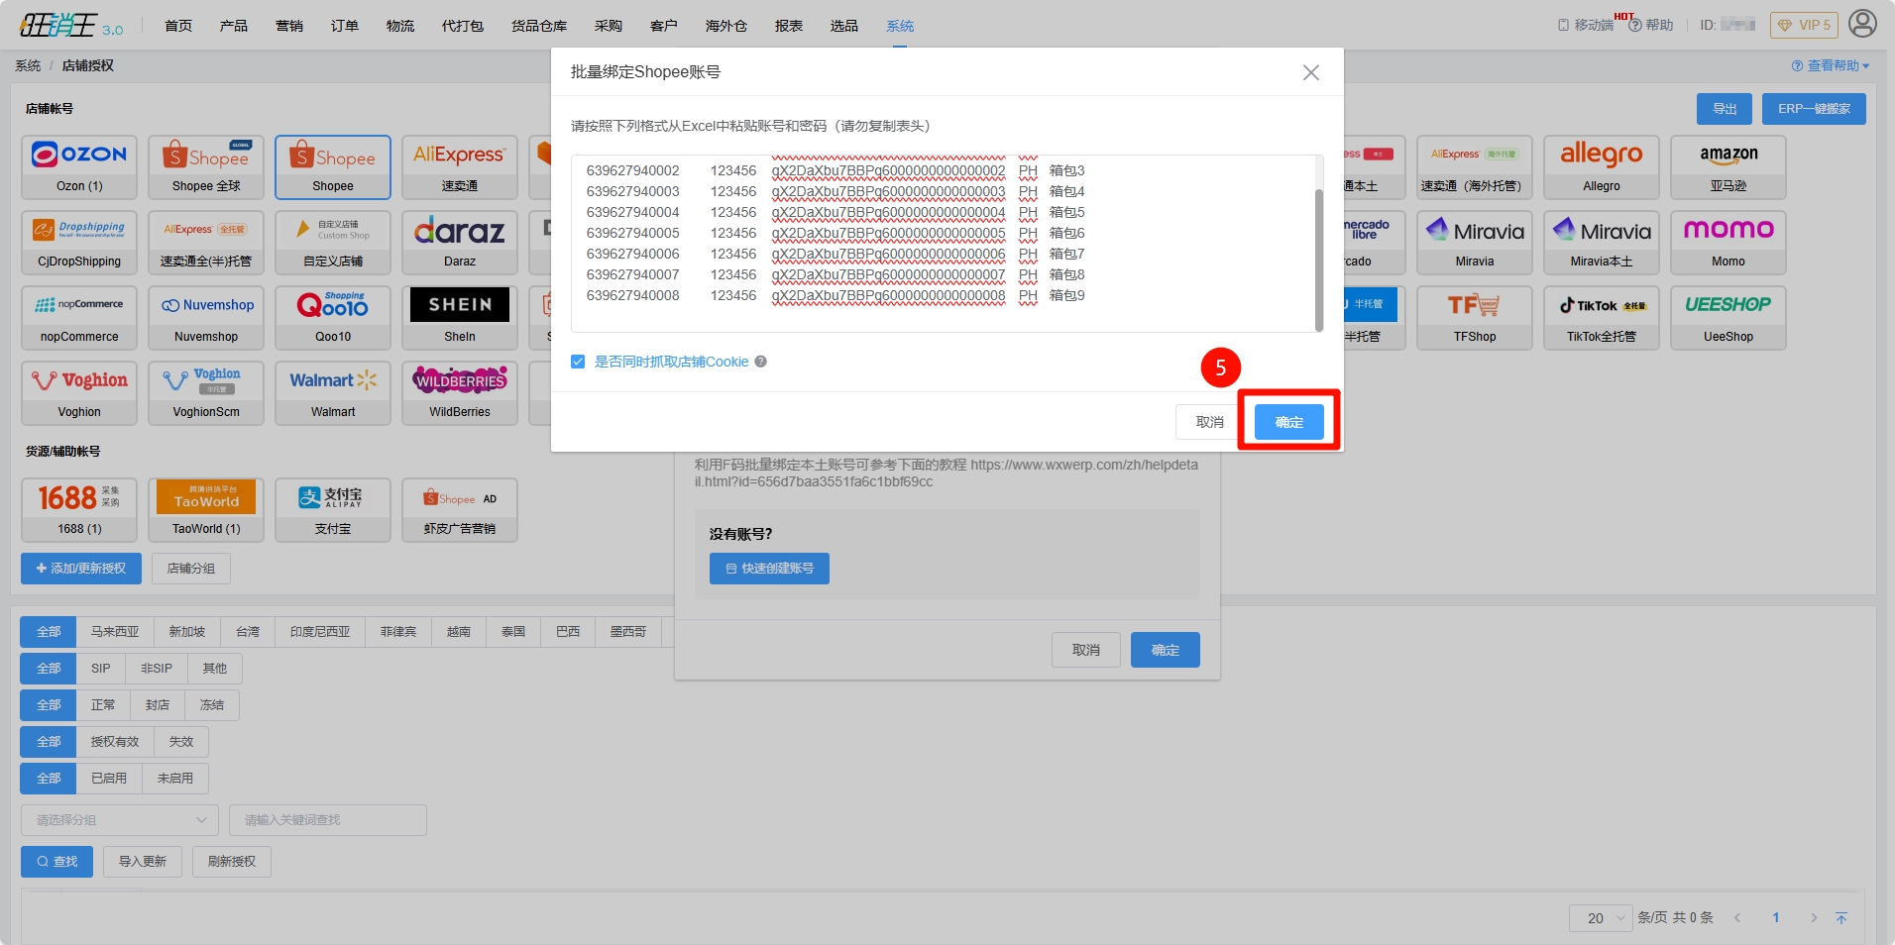
Task: Open the 订单 menu in top navigation
Action: [344, 26]
